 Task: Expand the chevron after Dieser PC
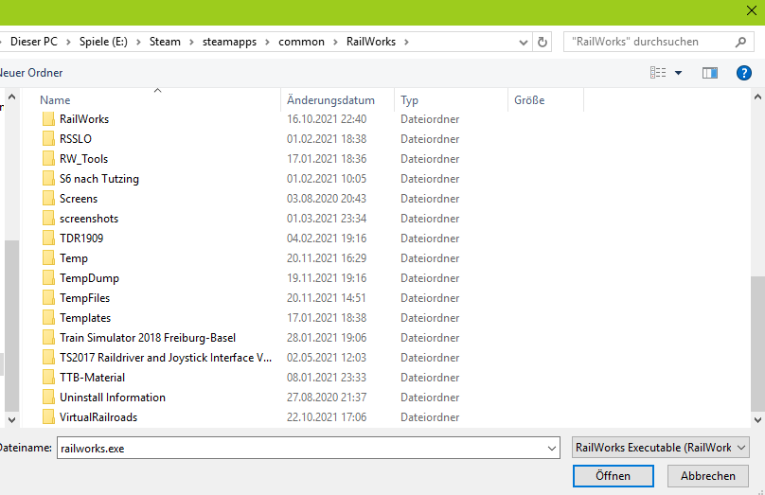68,42
